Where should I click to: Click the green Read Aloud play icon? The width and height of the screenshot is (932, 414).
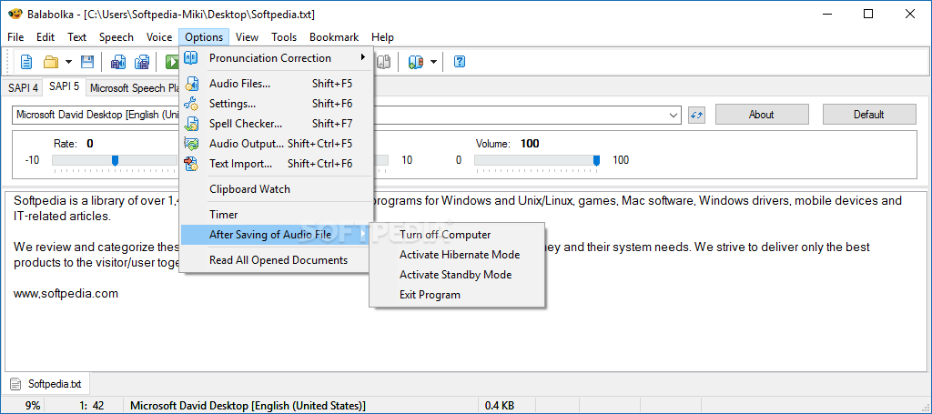coord(171,62)
